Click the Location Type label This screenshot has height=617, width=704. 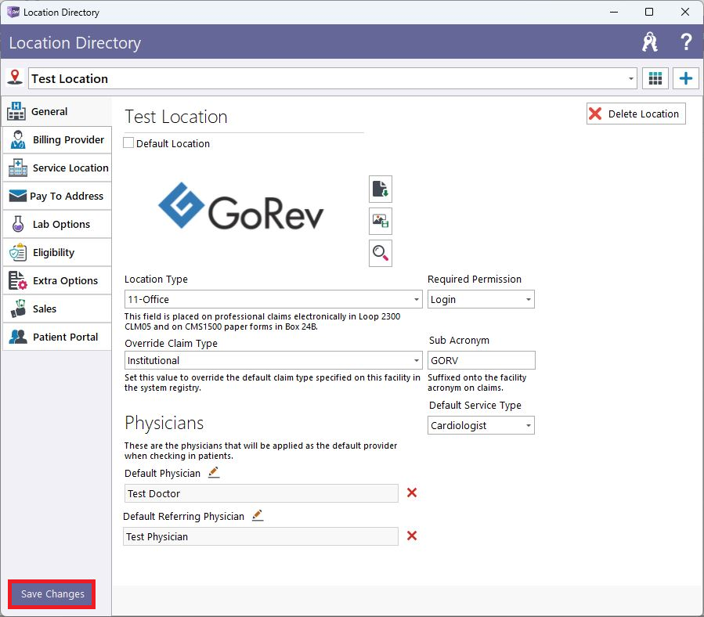click(x=156, y=279)
